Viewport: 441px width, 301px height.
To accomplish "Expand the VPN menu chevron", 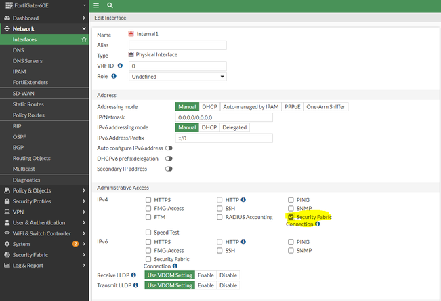I will [x=84, y=212].
